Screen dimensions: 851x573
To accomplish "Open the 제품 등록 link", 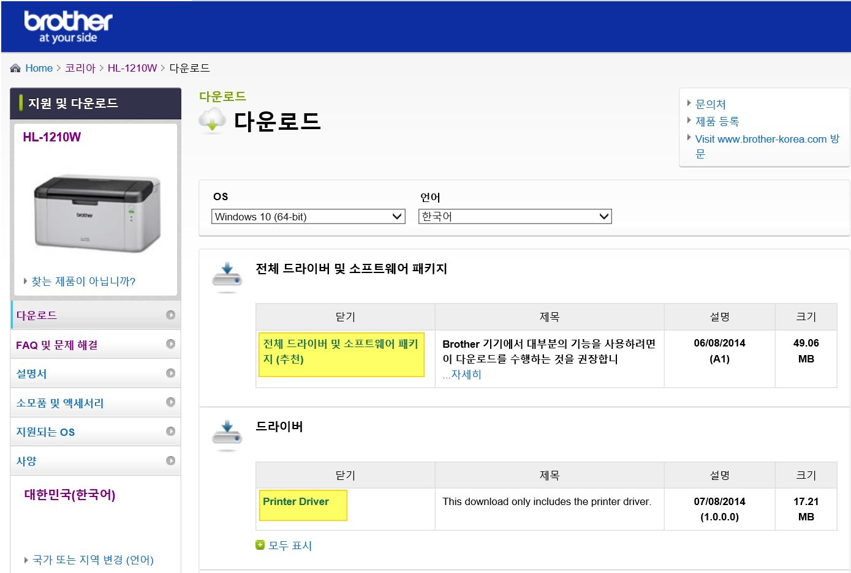I will (x=717, y=121).
